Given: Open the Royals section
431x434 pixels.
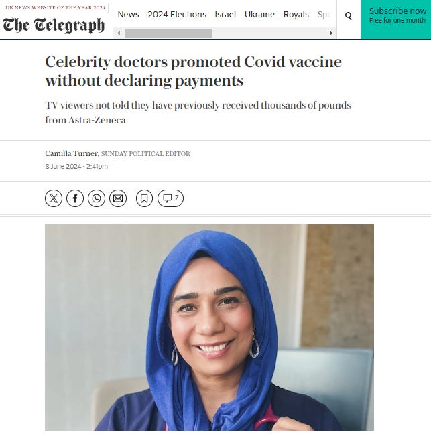Looking at the screenshot, I should 296,14.
